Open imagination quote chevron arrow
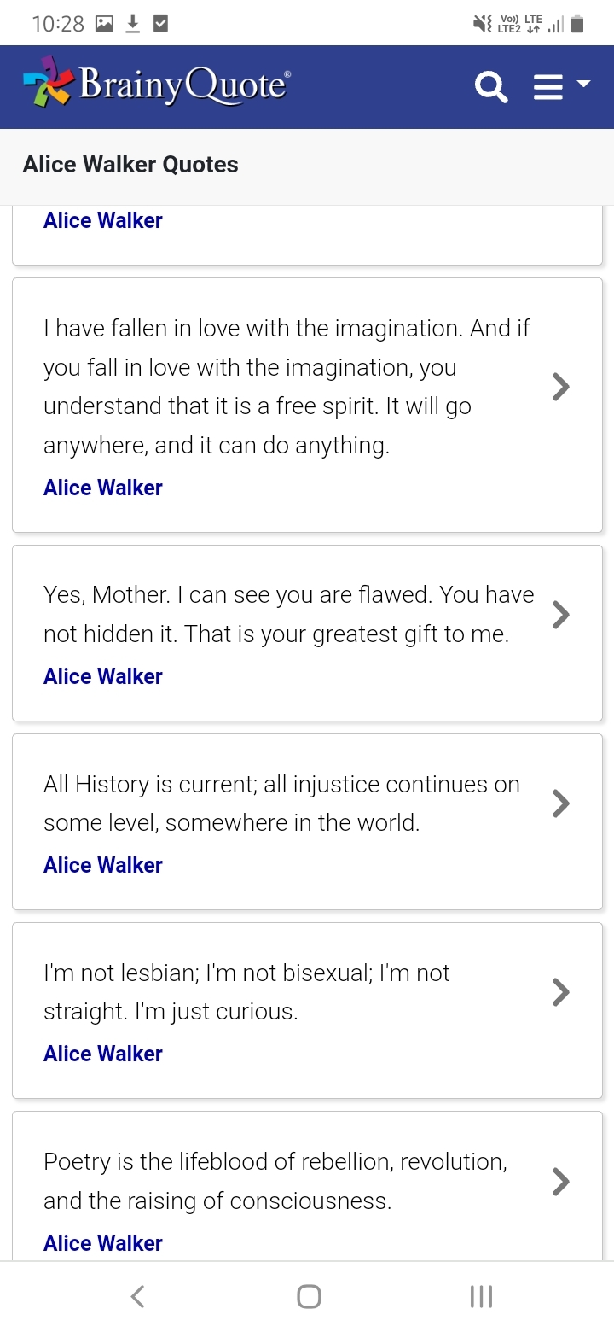614x1332 pixels. point(560,387)
